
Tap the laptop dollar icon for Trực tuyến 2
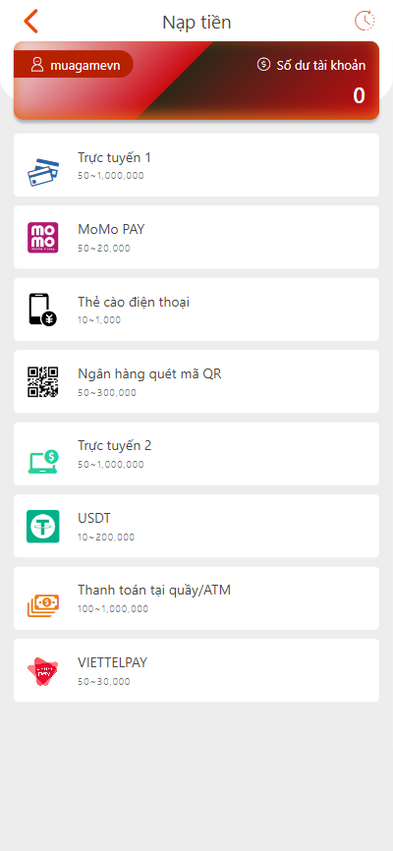click(43, 461)
